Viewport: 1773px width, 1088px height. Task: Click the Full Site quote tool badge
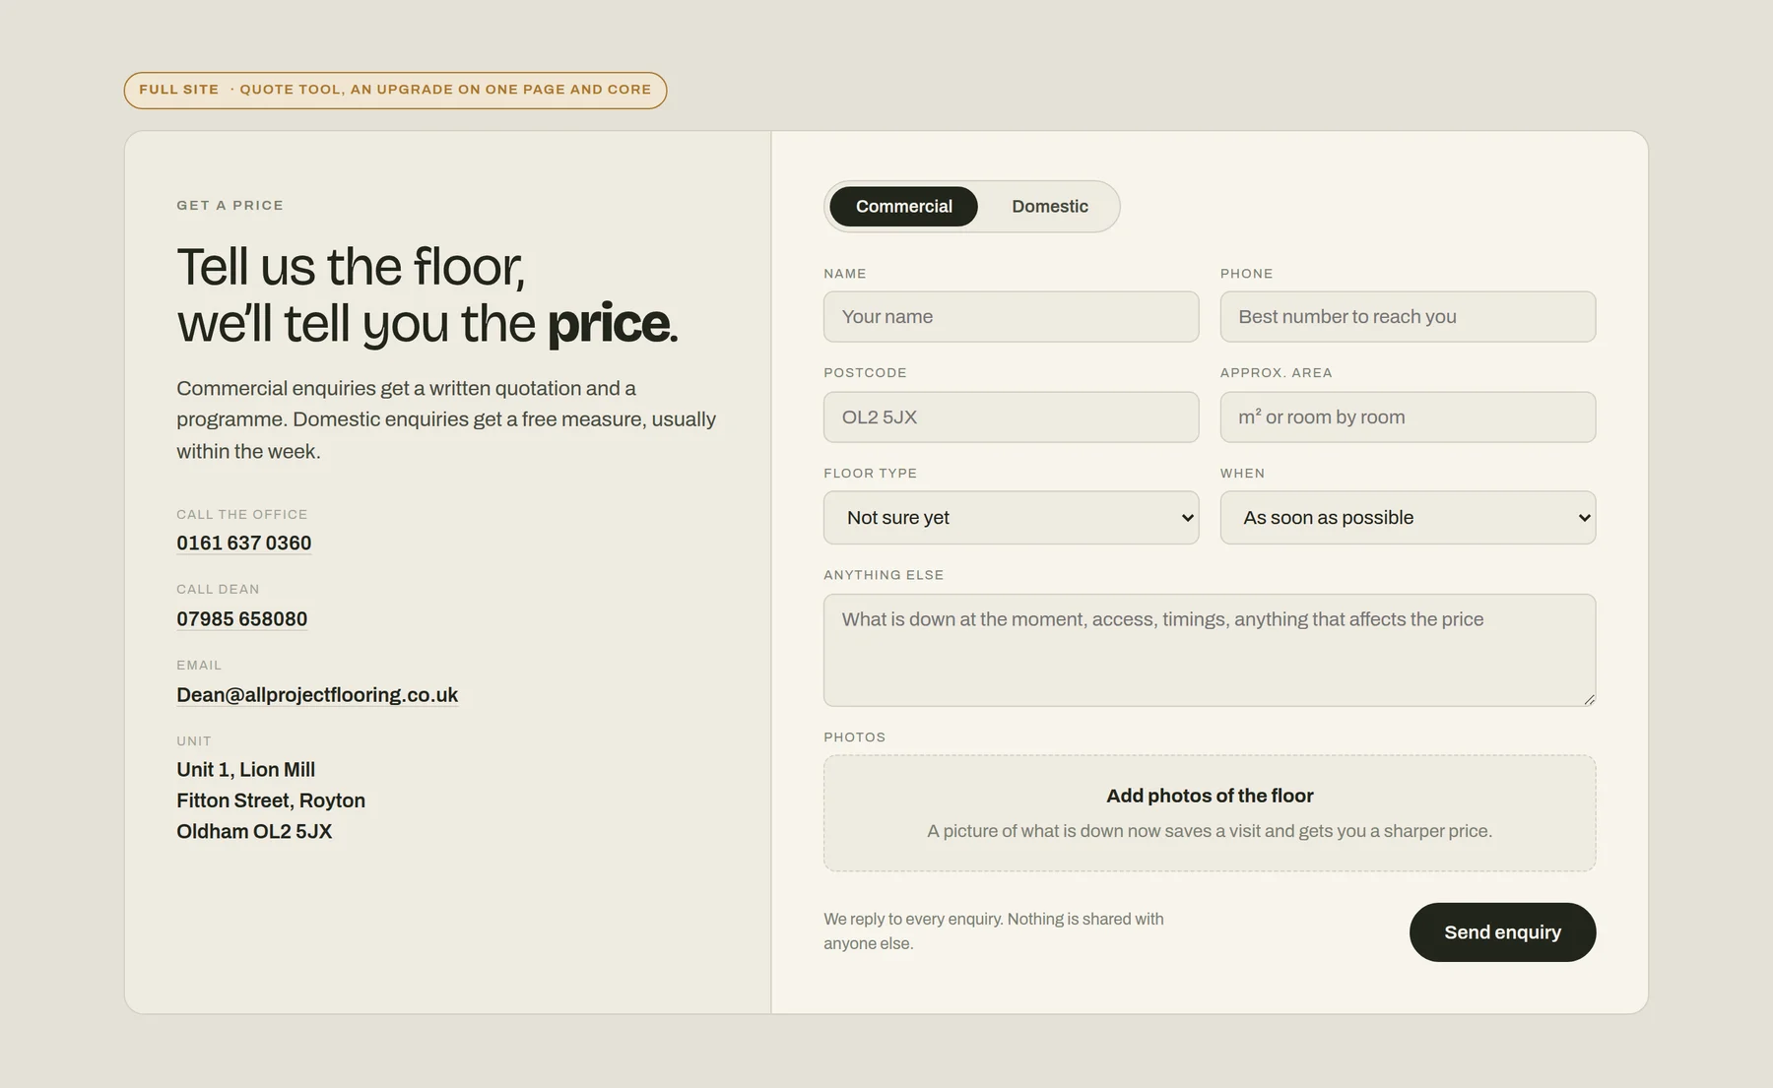(x=395, y=90)
